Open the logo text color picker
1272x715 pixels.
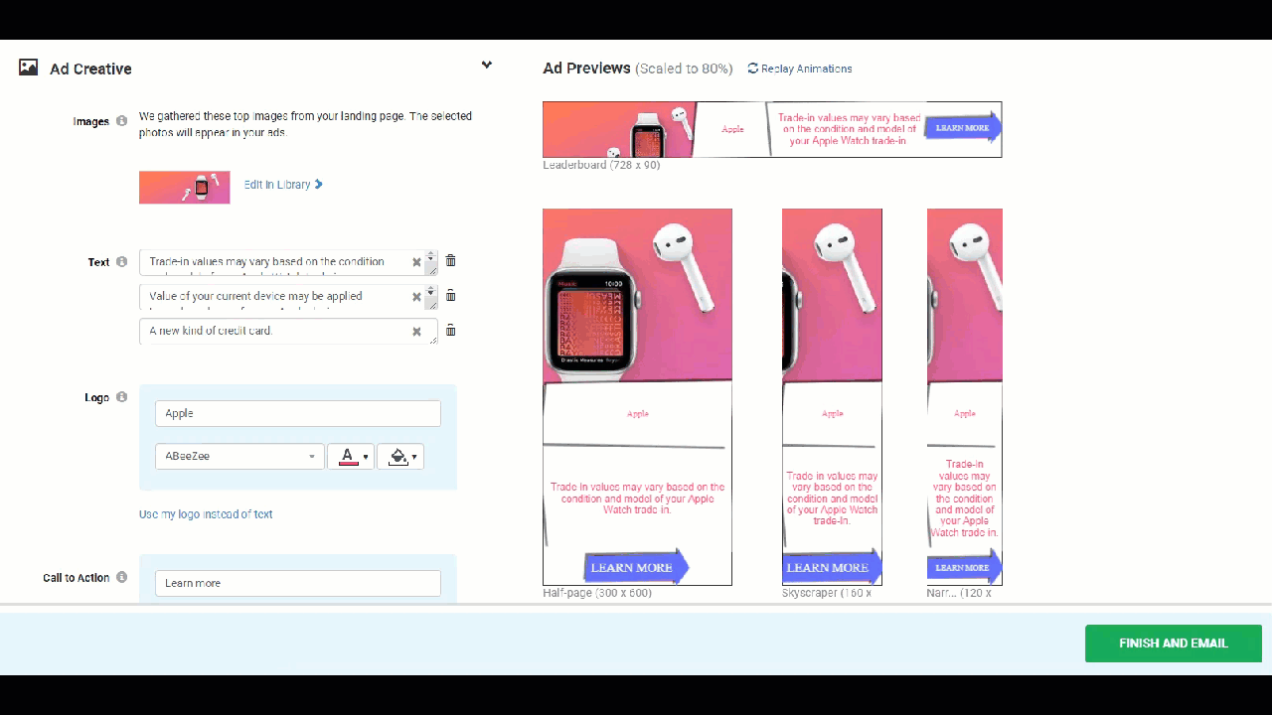pos(351,456)
